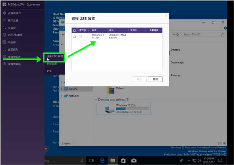This screenshot has width=234, height=165.
Task: Choose 更多 in the submenu
Action: [x=49, y=71]
